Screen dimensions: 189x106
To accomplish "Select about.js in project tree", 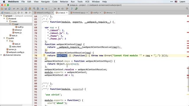I will [x=17, y=30].
